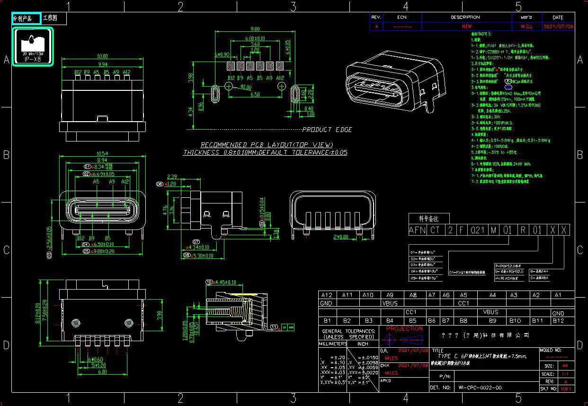Click the empty P/N field
Viewport: 588px width, 406px height.
[495, 377]
